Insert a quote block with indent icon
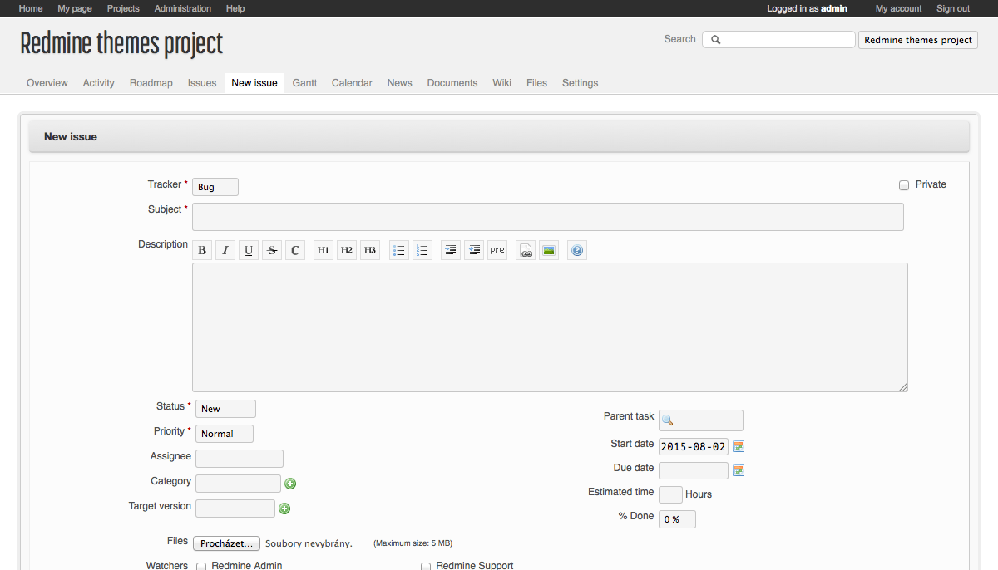Viewport: 998px width, 570px height. coord(451,250)
